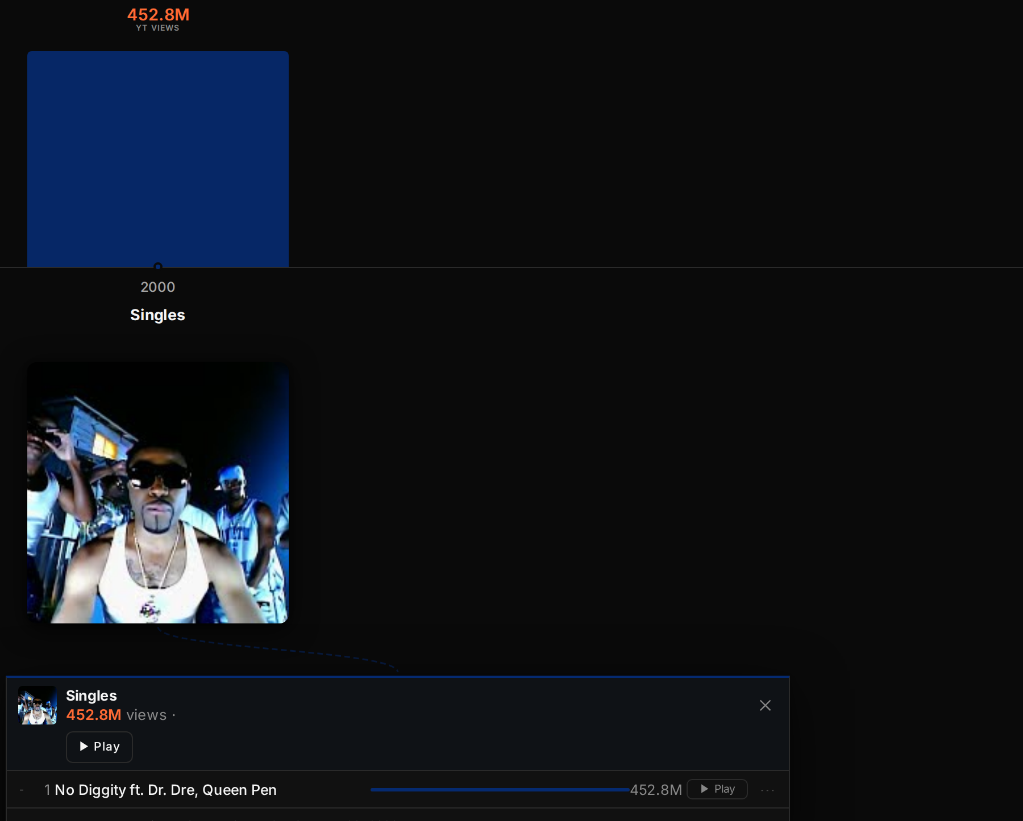Click the 452.8M count in the track row
The image size is (1023, 821).
coord(656,790)
